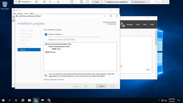Click the feature installation progress bar
This screenshot has width=183, height=103.
point(75,37)
